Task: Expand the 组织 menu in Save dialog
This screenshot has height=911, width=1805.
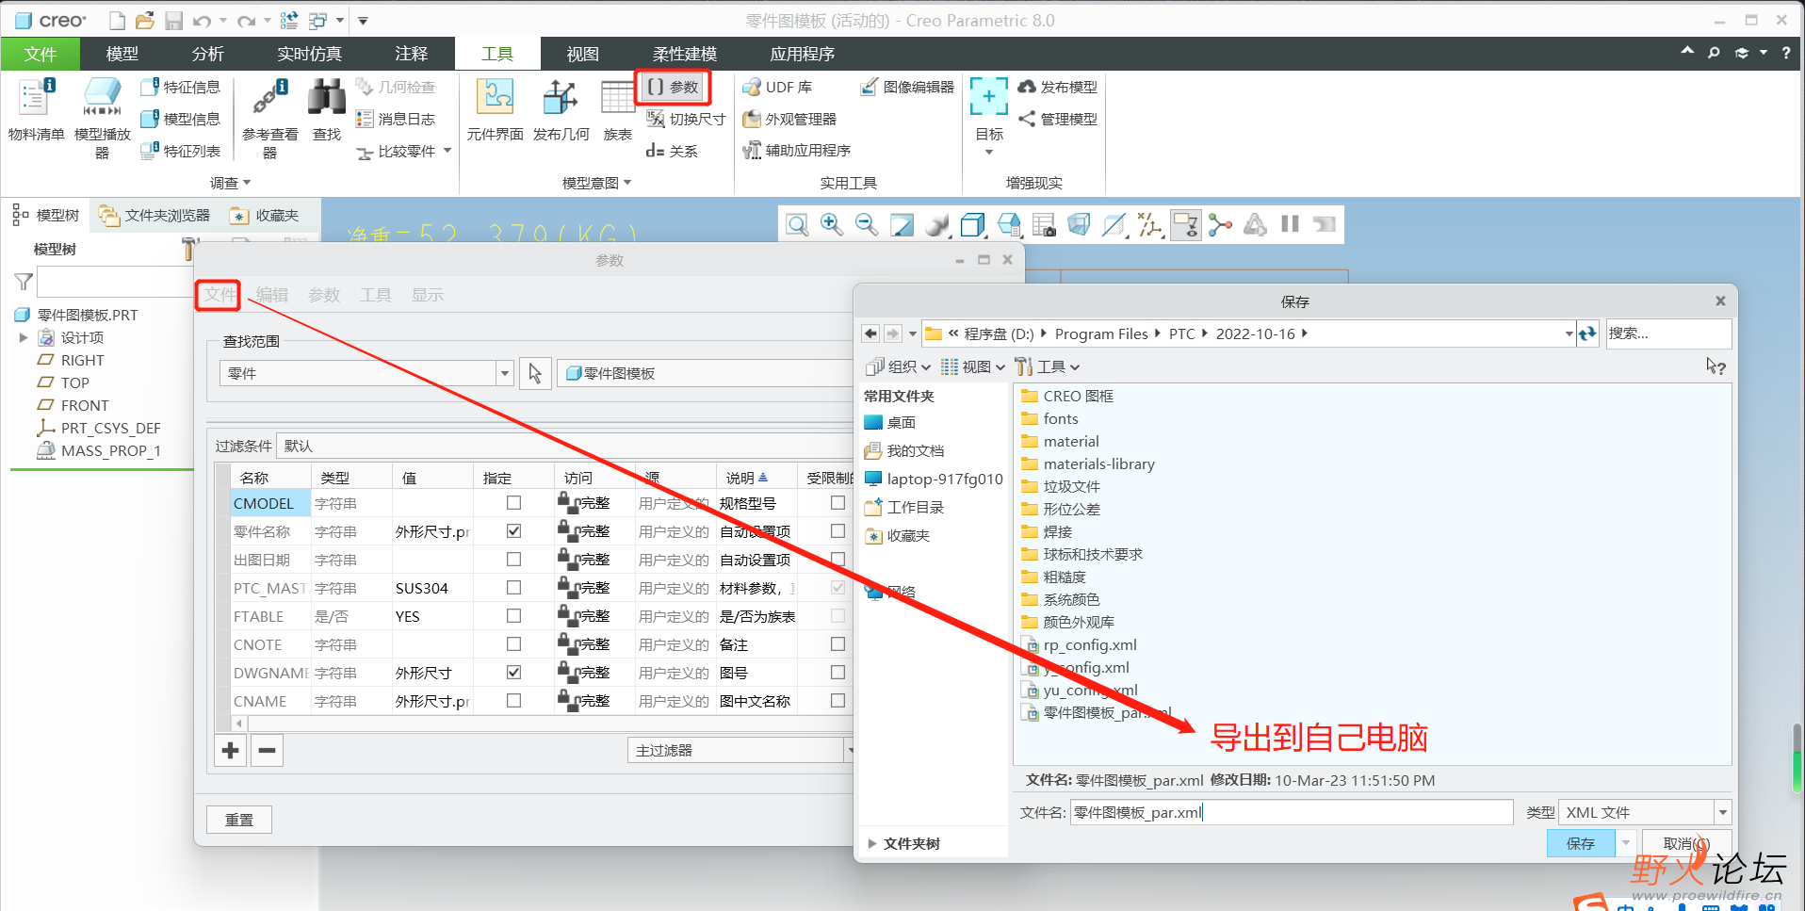Action: (x=899, y=366)
